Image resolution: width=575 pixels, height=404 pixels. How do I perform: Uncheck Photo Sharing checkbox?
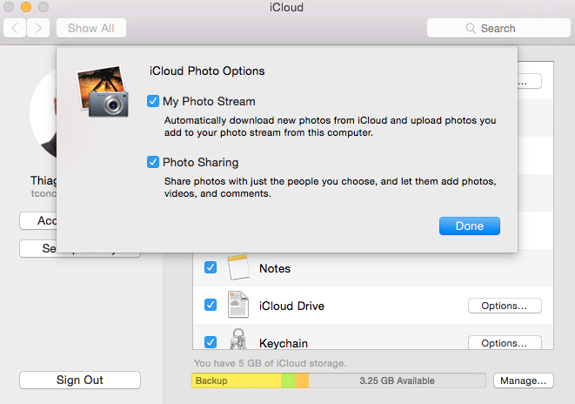click(x=153, y=162)
